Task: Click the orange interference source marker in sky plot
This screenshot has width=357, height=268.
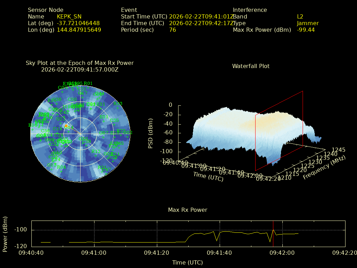Action: coord(66,126)
